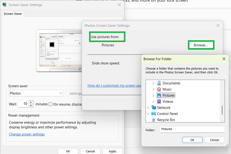
Task: Click the Pictures folder icon in tree
Action: pos(159,96)
